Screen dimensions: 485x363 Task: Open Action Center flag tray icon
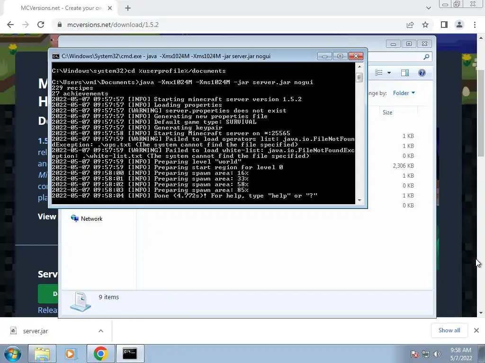pyautogui.click(x=414, y=354)
